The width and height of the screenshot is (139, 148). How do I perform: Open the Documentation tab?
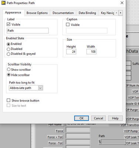tap(63, 13)
